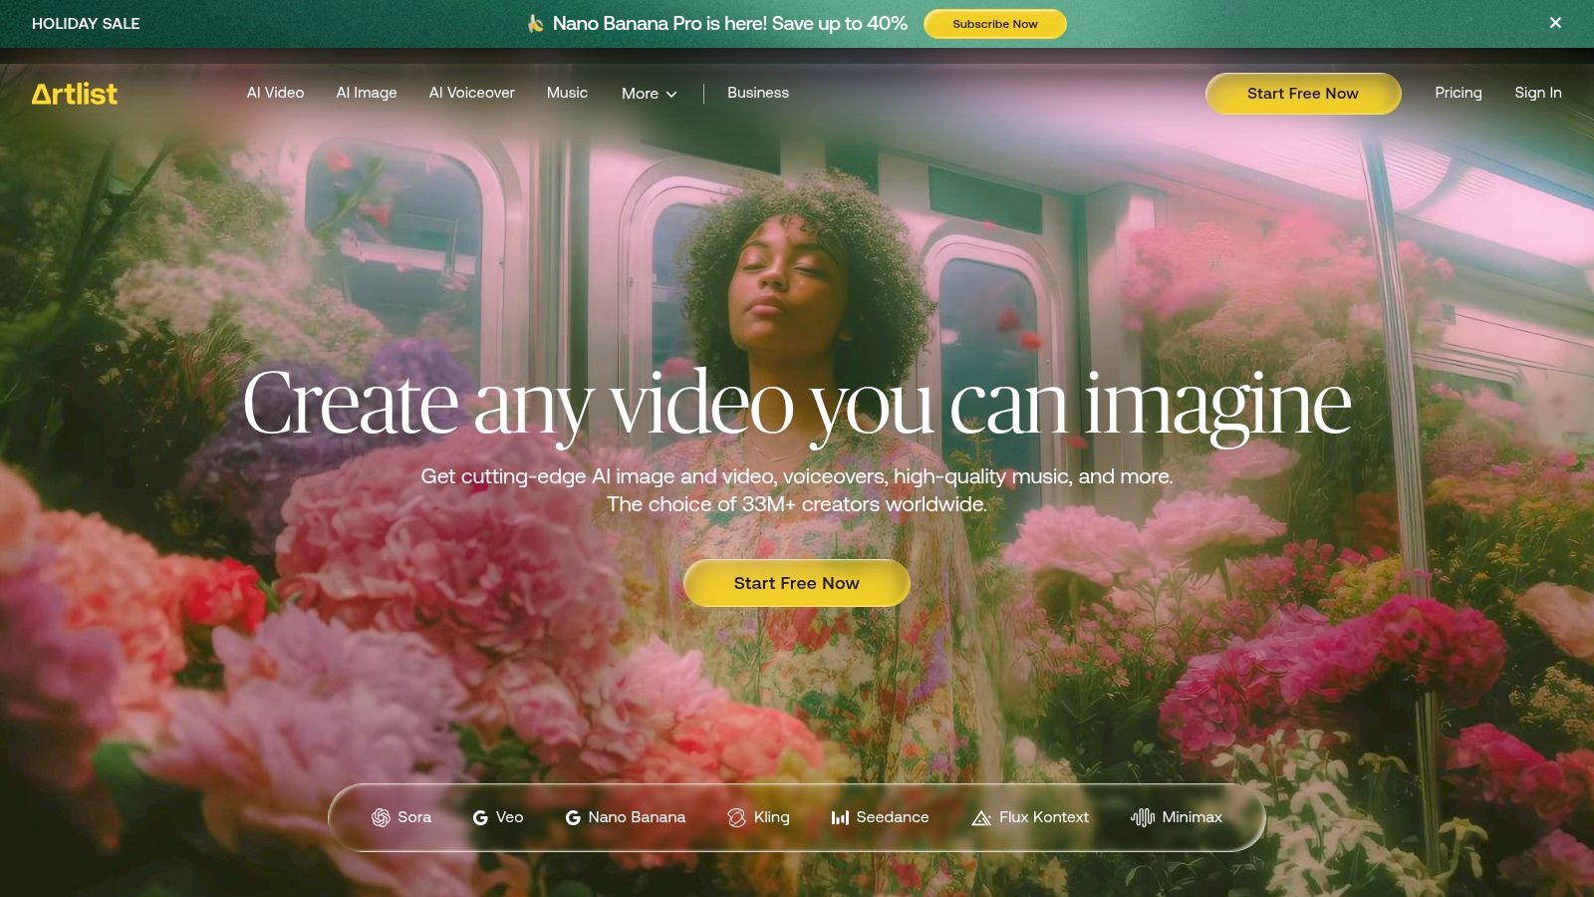Click the Start Free Now hero button
The height and width of the screenshot is (897, 1594).
pyautogui.click(x=796, y=583)
